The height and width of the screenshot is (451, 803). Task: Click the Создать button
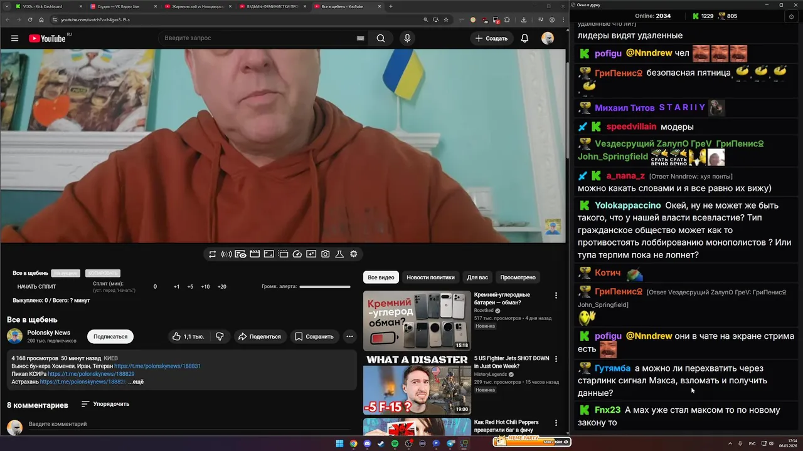point(491,38)
